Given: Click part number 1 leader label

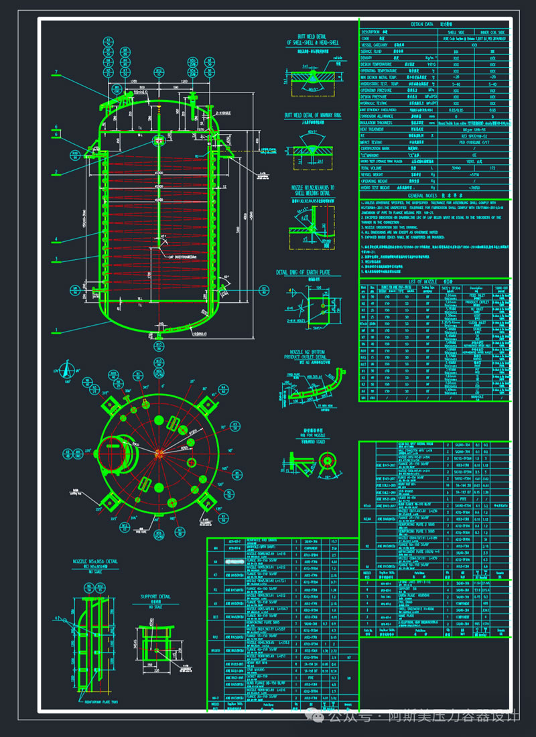Looking at the screenshot, I should pos(57,330).
